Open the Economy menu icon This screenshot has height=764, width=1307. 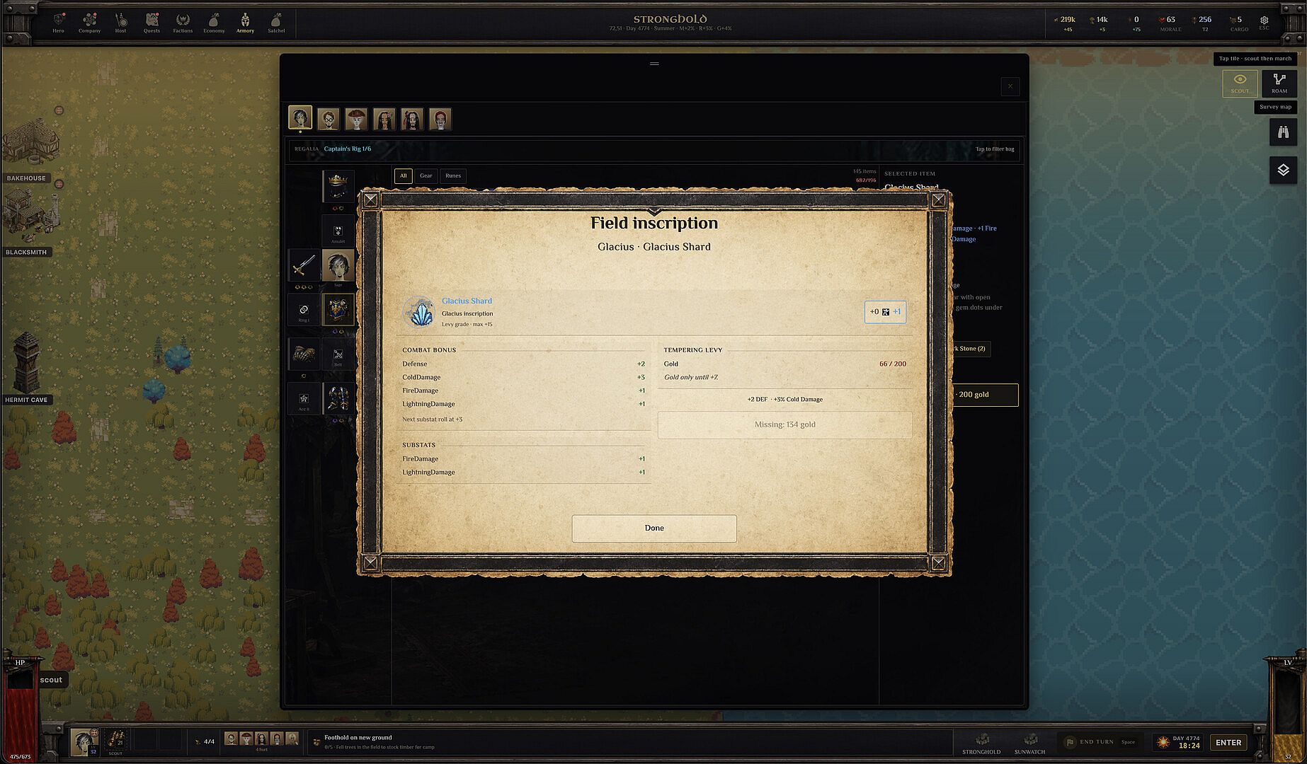214,23
